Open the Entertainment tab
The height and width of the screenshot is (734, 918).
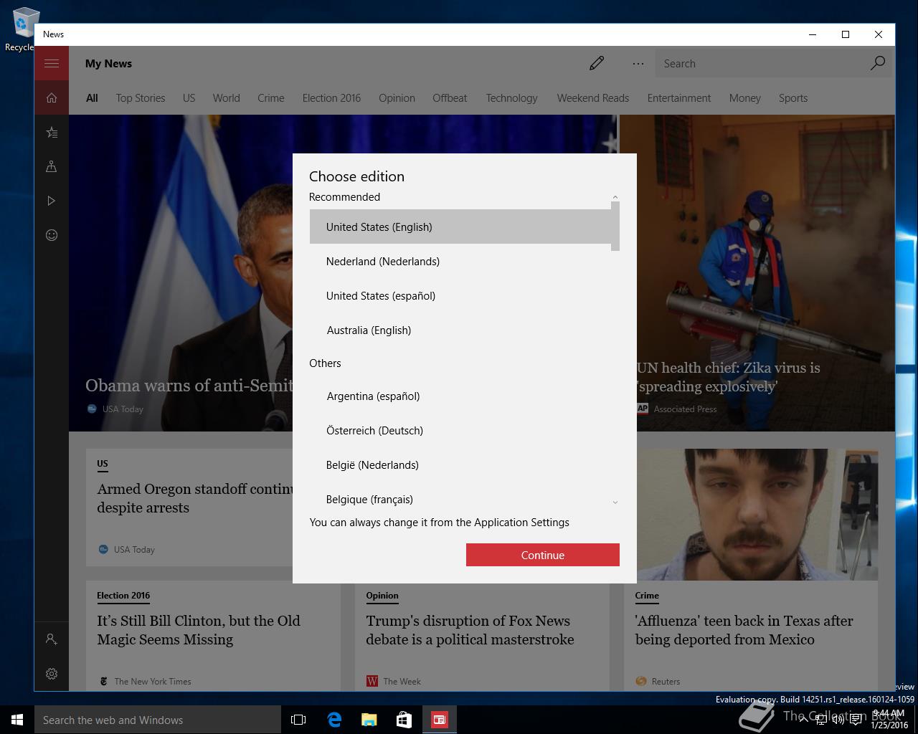(679, 98)
